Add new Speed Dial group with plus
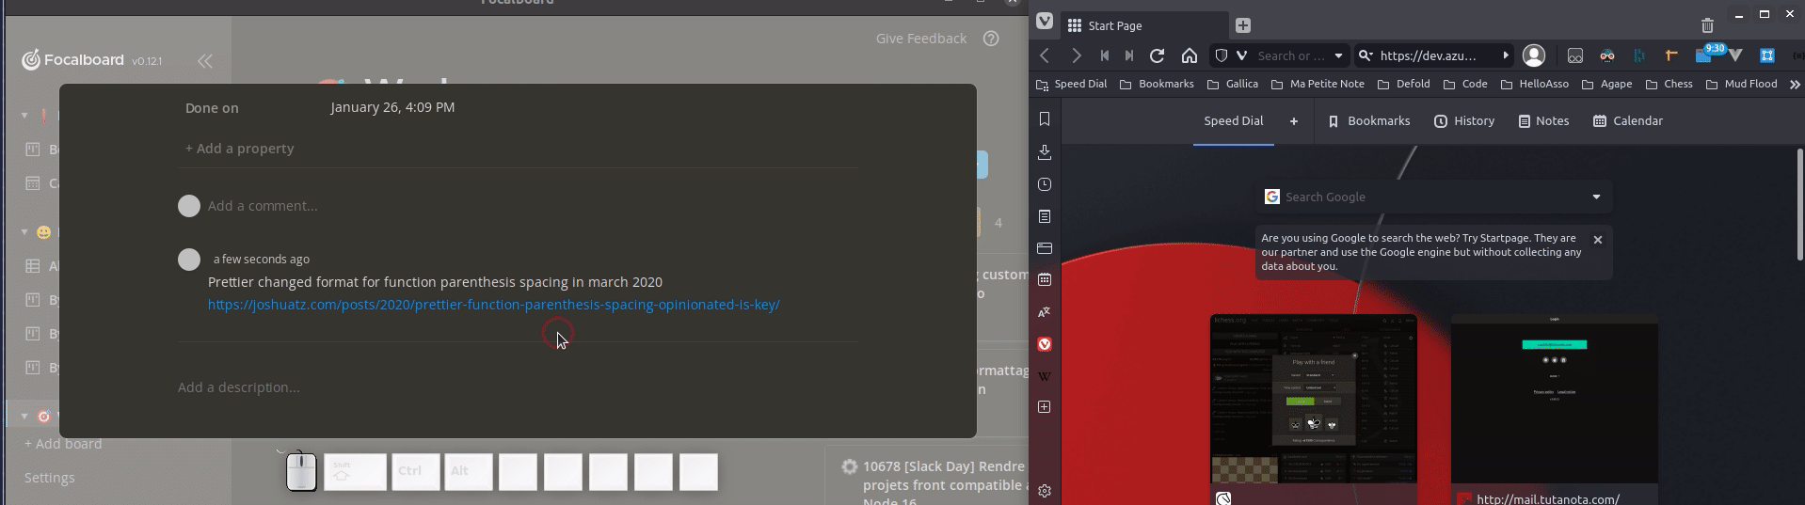This screenshot has width=1805, height=505. point(1294,121)
